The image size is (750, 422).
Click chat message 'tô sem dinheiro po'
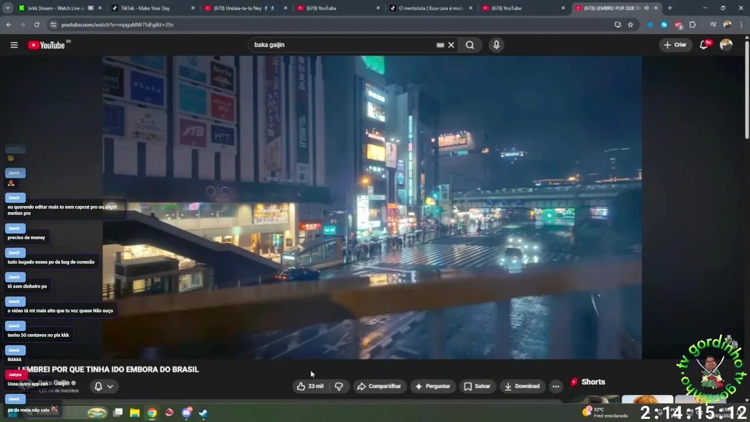click(x=27, y=286)
